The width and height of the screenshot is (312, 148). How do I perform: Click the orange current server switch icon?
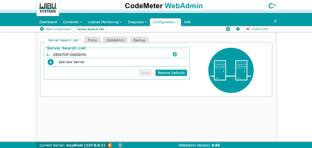coord(110,145)
